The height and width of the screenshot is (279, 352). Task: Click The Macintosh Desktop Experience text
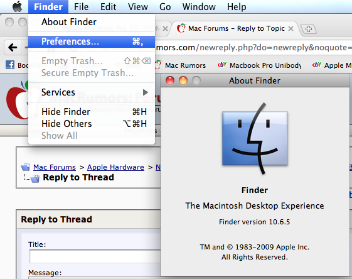click(255, 205)
